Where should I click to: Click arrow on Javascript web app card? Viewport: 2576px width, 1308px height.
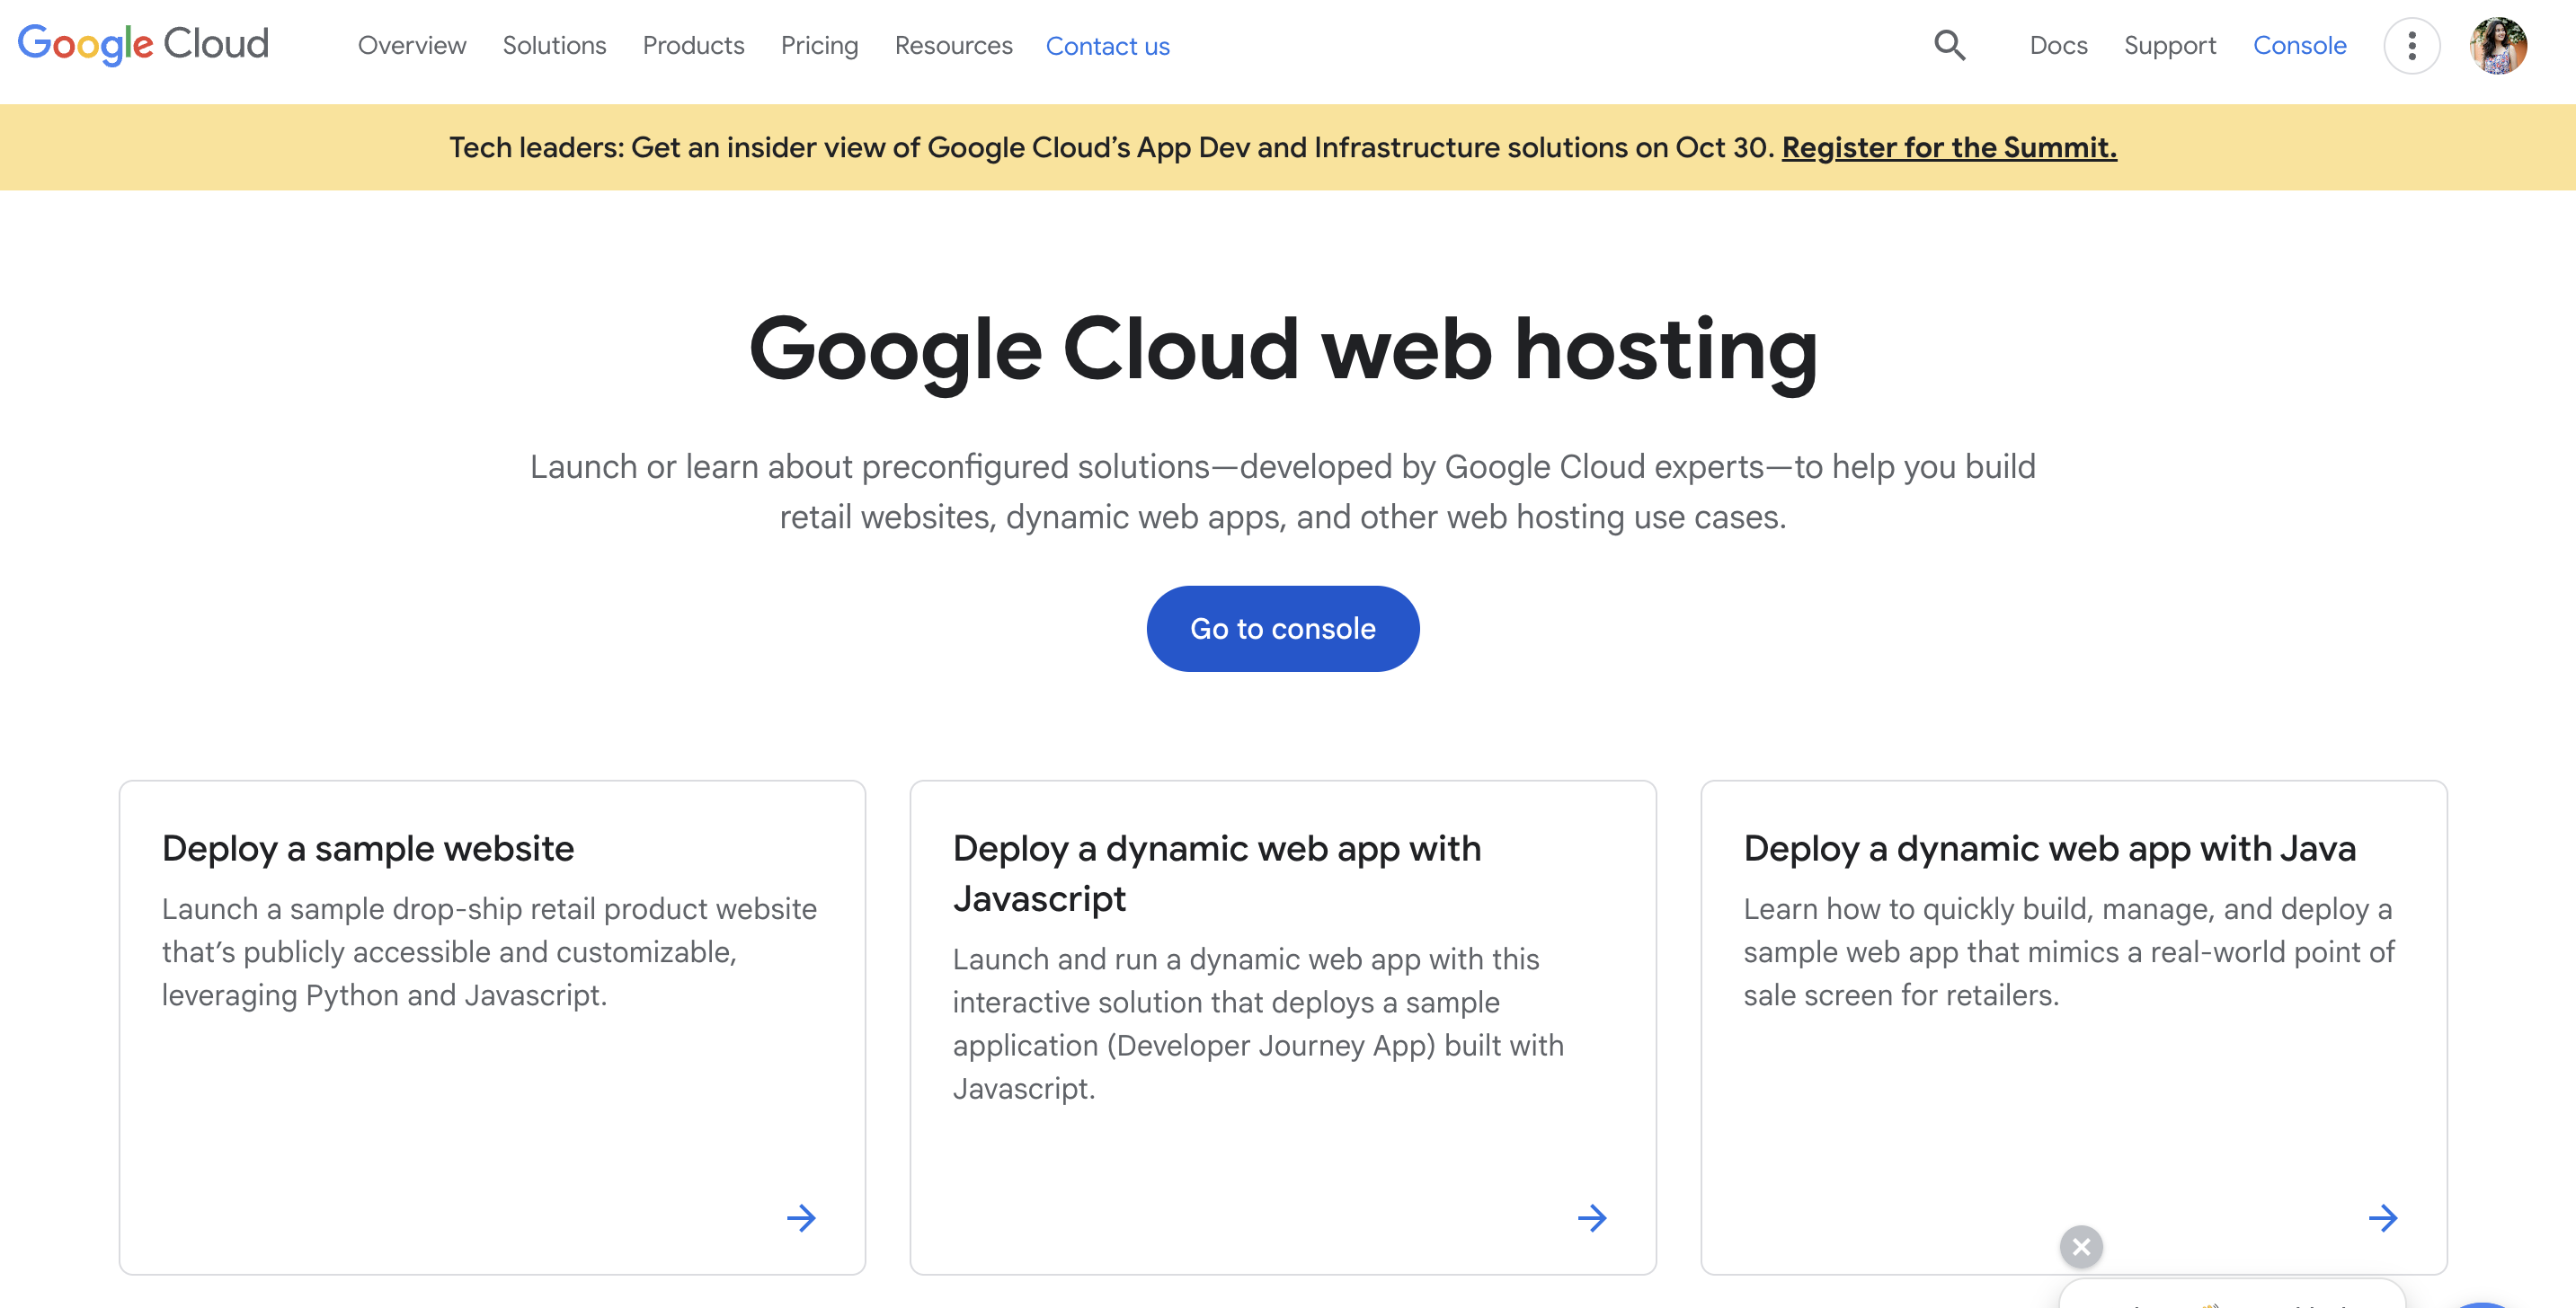click(x=1591, y=1217)
